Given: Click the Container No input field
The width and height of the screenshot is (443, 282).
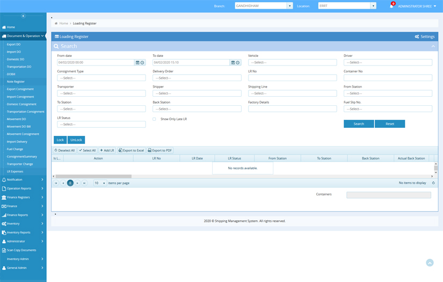Looking at the screenshot, I should click(x=388, y=78).
